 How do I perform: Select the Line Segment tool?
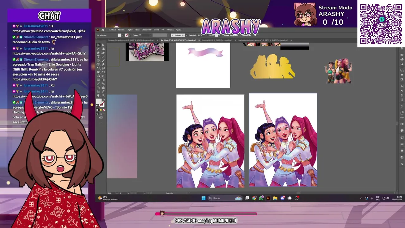coord(103,57)
